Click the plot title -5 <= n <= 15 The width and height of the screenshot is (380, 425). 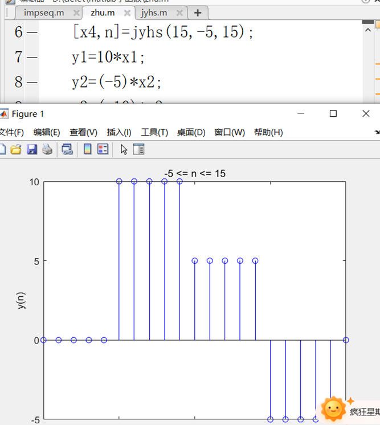(x=195, y=173)
